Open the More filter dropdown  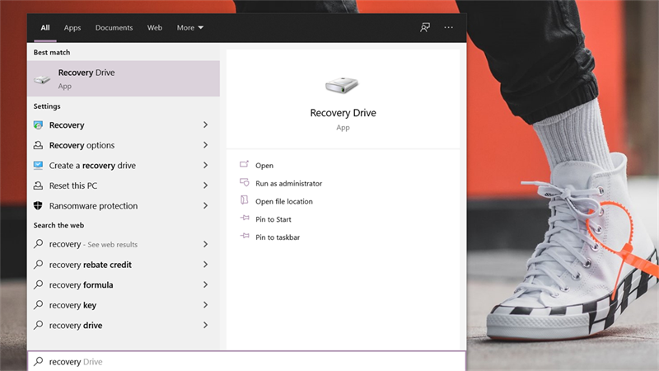pos(190,28)
